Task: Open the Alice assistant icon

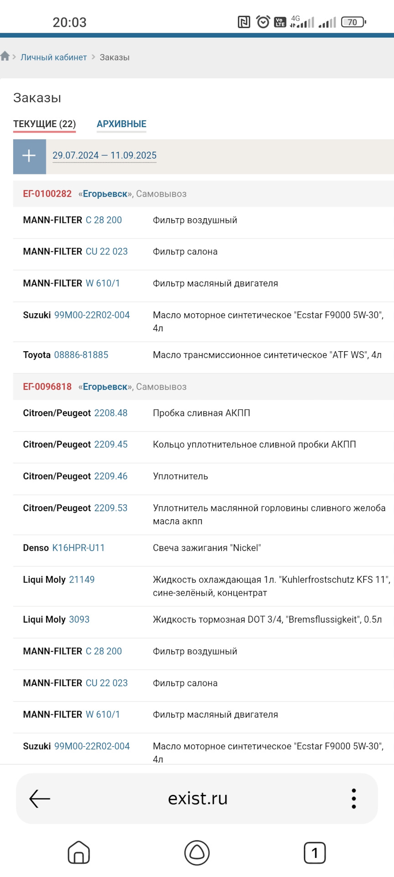Action: click(197, 852)
